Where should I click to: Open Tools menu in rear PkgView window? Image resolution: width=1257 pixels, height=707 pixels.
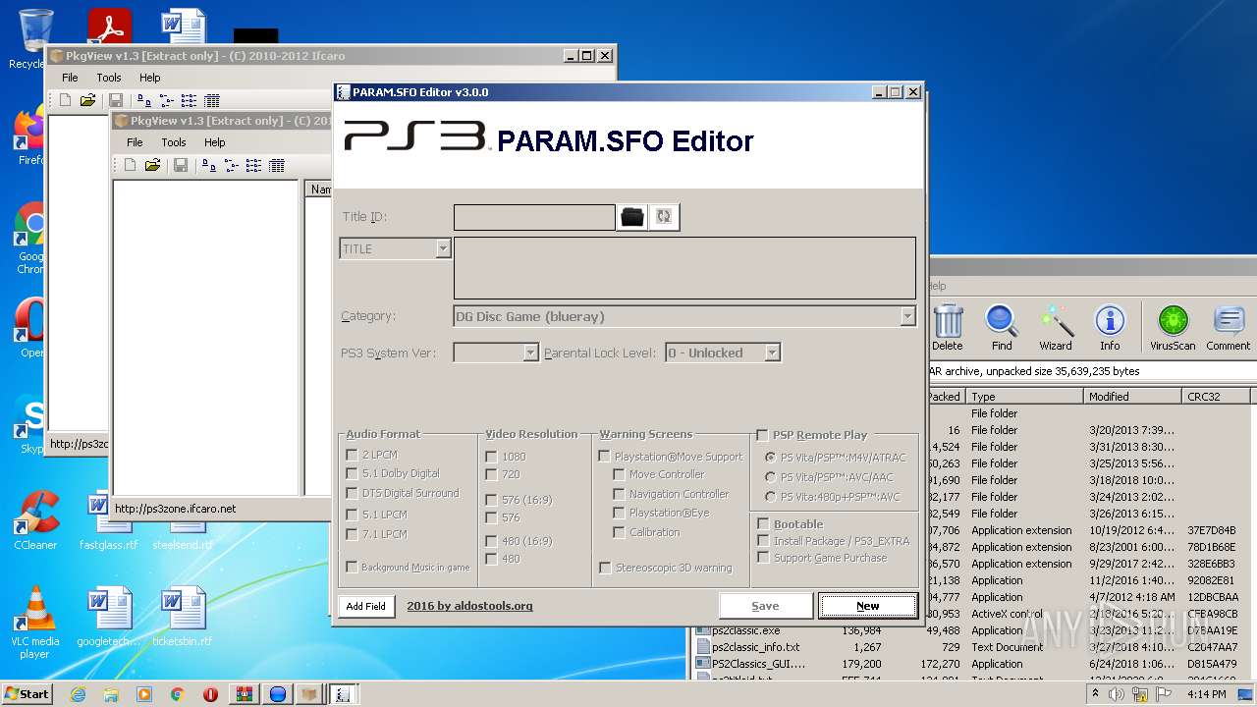pos(109,78)
